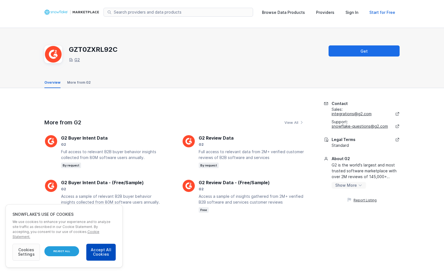
Task: Click the More from G2 section heading
Action: click(x=63, y=122)
